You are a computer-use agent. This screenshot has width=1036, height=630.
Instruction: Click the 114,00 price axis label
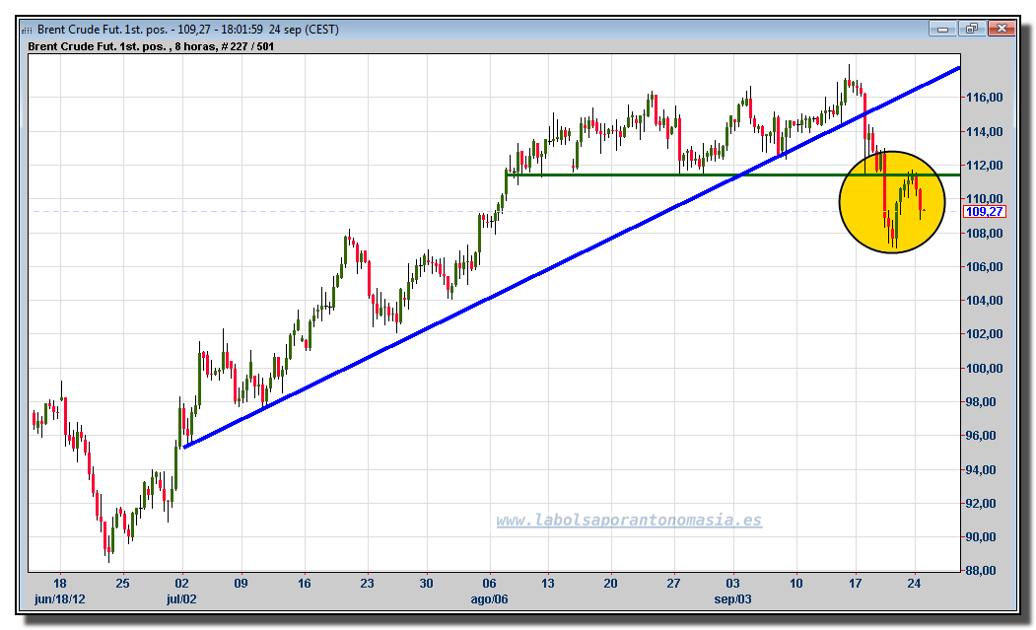tap(985, 131)
